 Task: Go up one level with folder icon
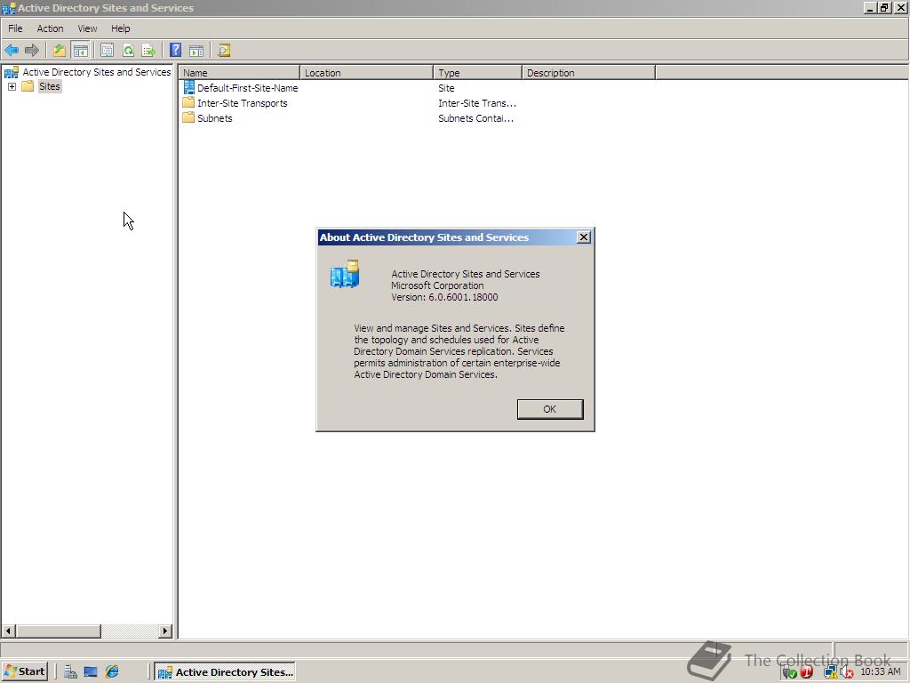(60, 51)
